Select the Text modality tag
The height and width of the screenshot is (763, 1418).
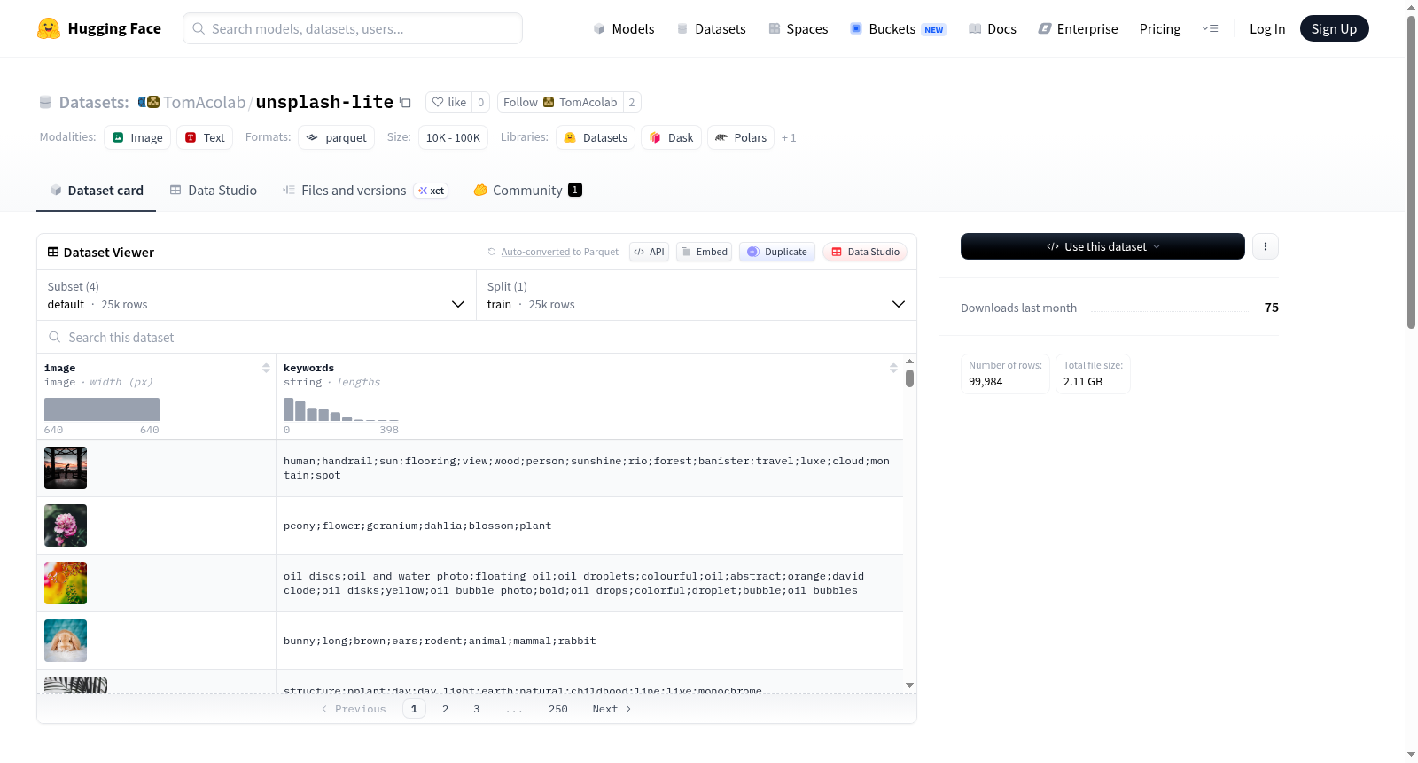click(x=205, y=137)
